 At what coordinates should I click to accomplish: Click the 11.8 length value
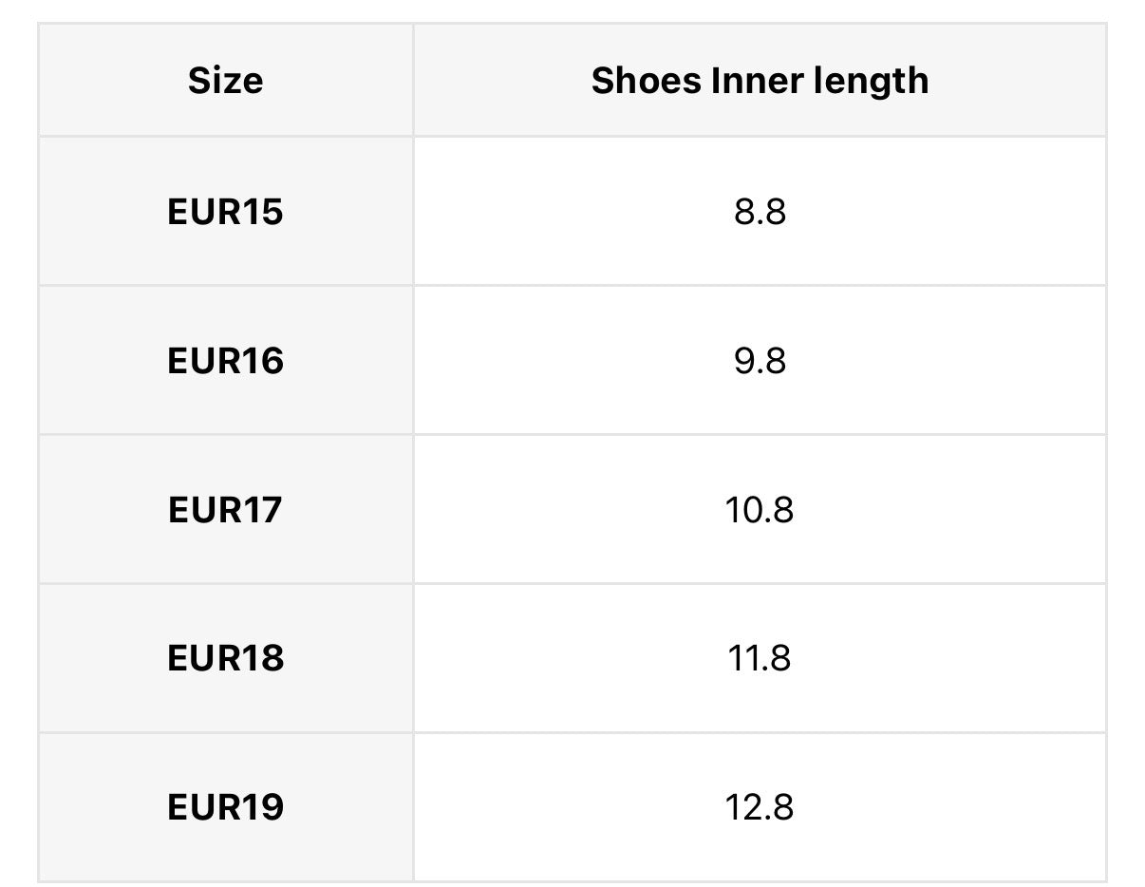[760, 658]
